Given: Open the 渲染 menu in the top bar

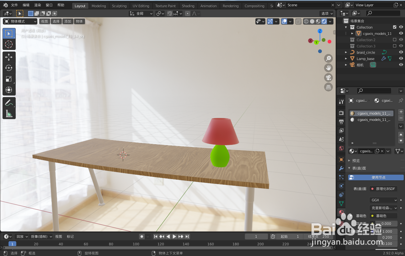Looking at the screenshot, I should pos(37,5).
